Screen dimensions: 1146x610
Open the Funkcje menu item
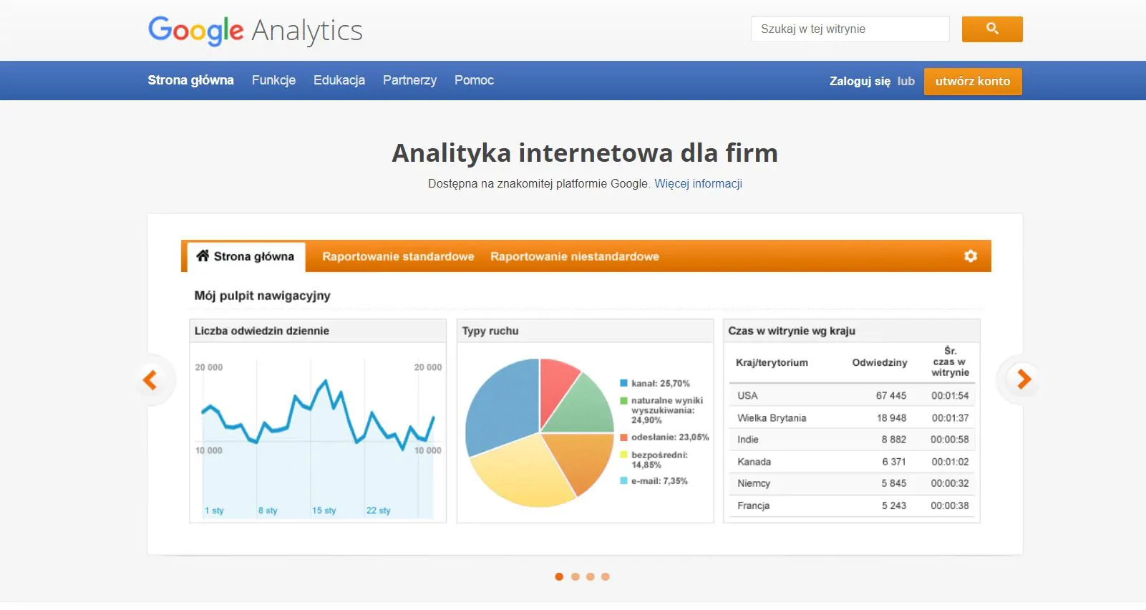pyautogui.click(x=273, y=80)
